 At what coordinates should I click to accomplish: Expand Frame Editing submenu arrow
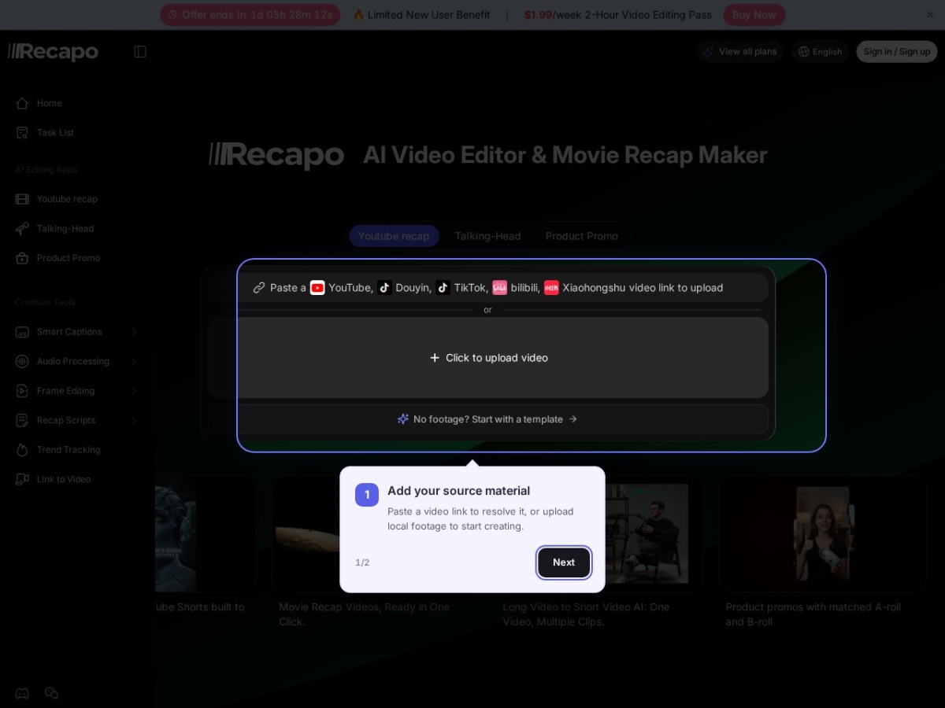coord(134,391)
